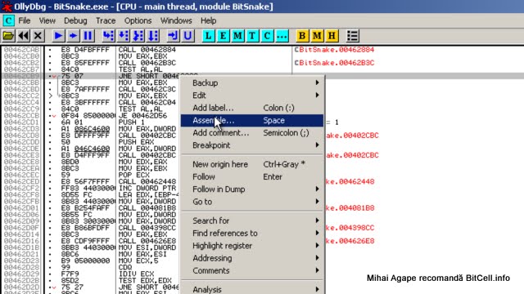Show Hardware breakpoints with yellow H icon
Viewport: 524px width, 294px height.
[332, 36]
